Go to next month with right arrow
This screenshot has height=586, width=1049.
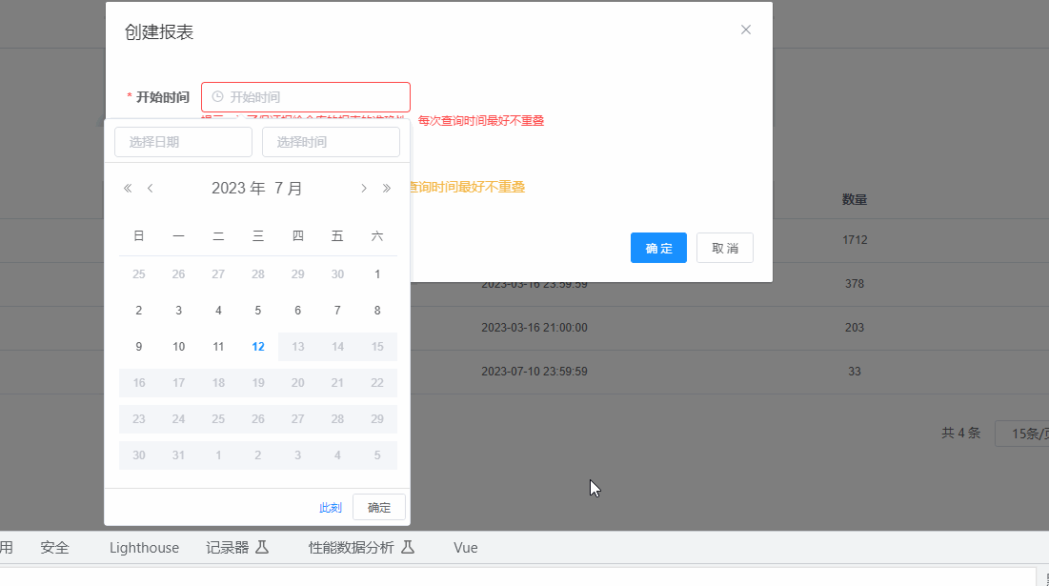(x=364, y=188)
